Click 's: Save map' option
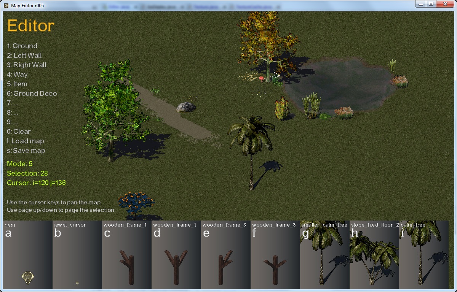The height and width of the screenshot is (292, 457). point(26,151)
